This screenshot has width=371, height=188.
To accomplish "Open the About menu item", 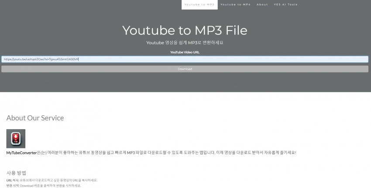I will [x=262, y=4].
